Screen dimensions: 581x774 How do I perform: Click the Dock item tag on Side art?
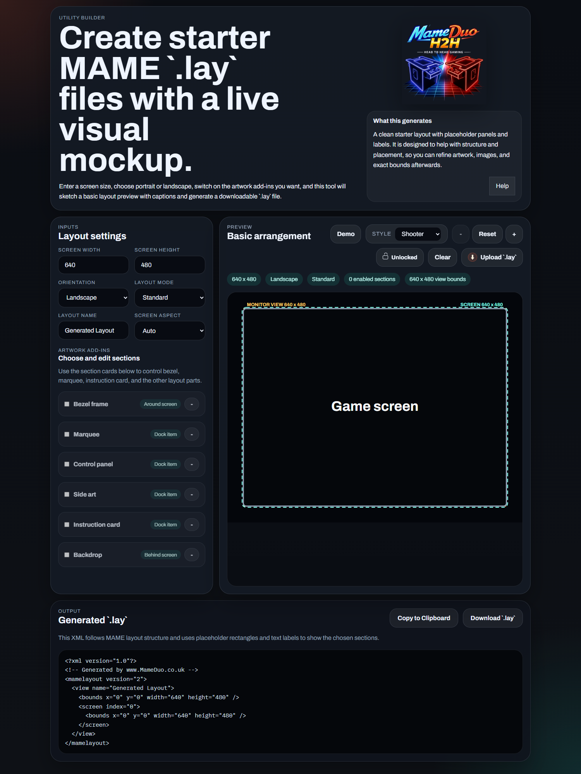[x=165, y=494]
